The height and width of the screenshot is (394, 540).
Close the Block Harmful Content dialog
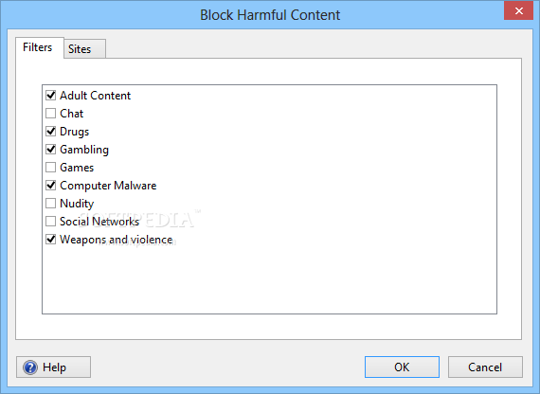pos(518,10)
